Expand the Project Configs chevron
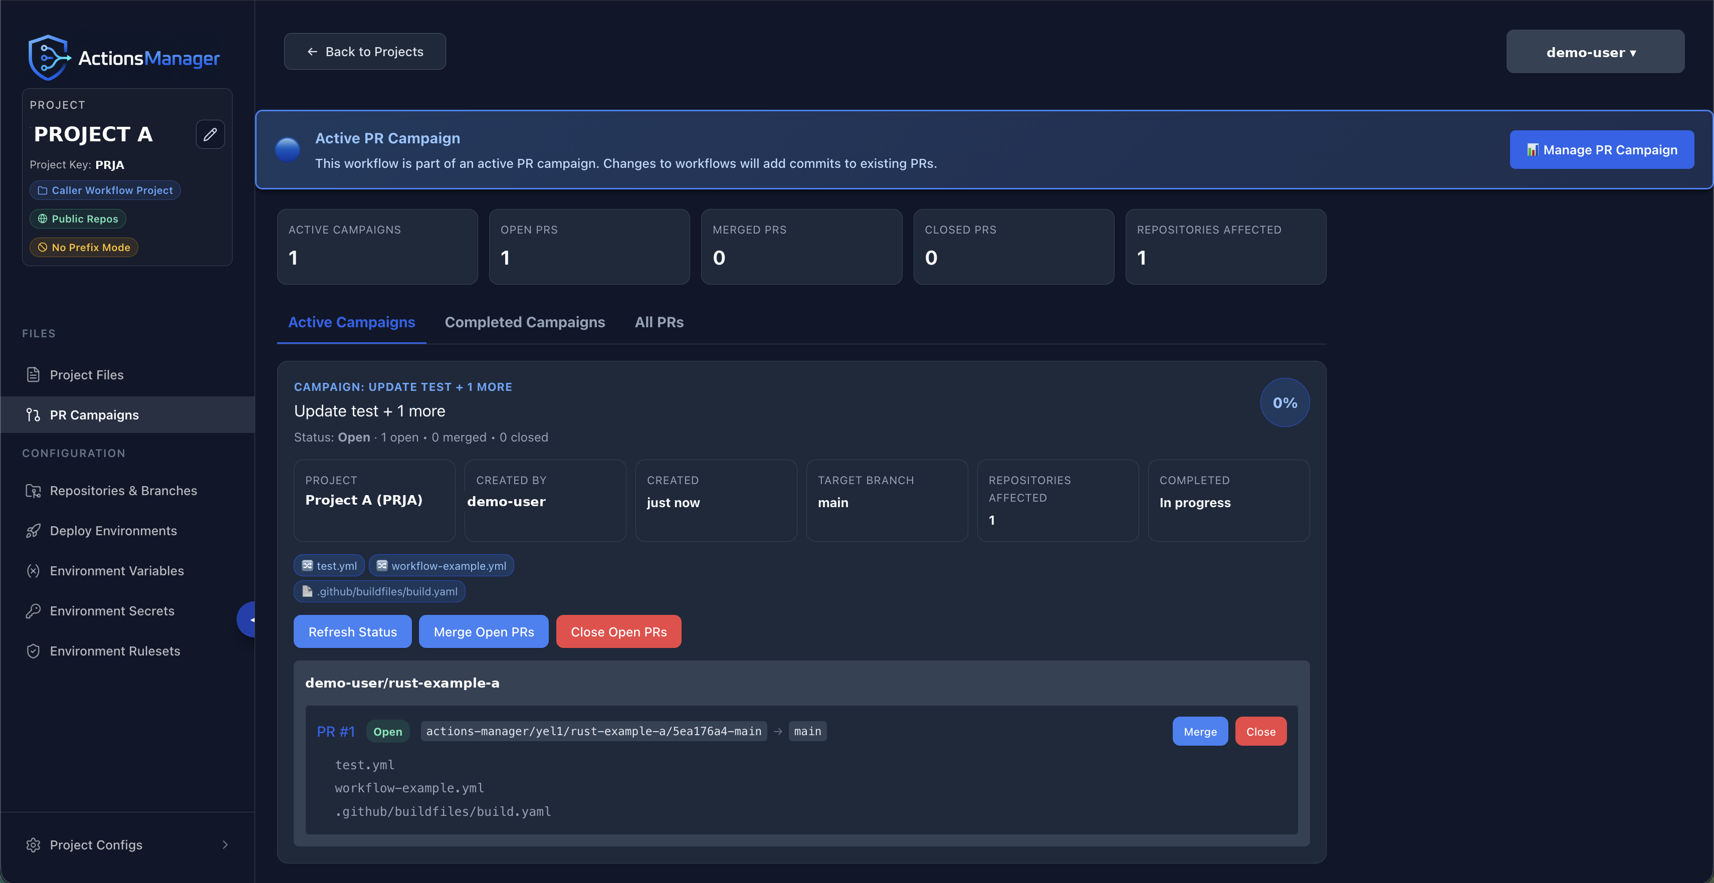1714x883 pixels. coord(225,844)
